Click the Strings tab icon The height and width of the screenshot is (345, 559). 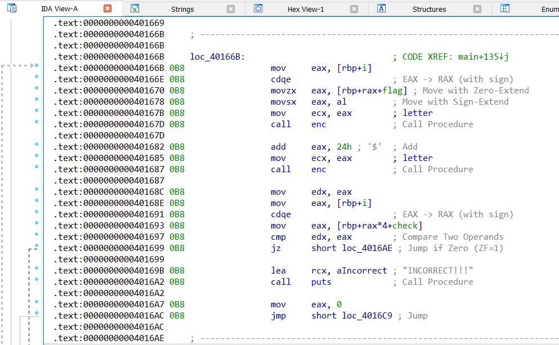[135, 8]
